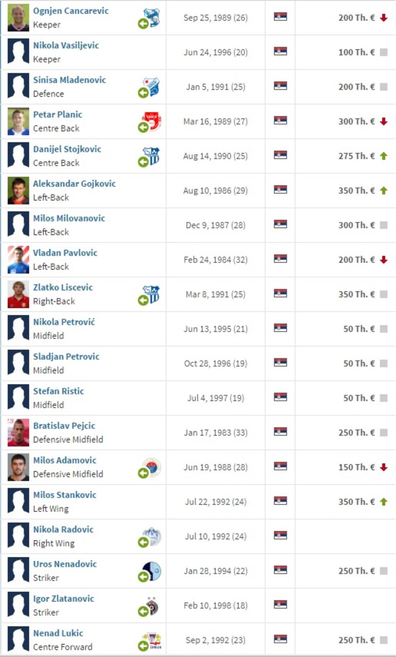Click the green arrow beside Milos Stankovic's value
Image resolution: width=396 pixels, height=657 pixels.
[383, 502]
